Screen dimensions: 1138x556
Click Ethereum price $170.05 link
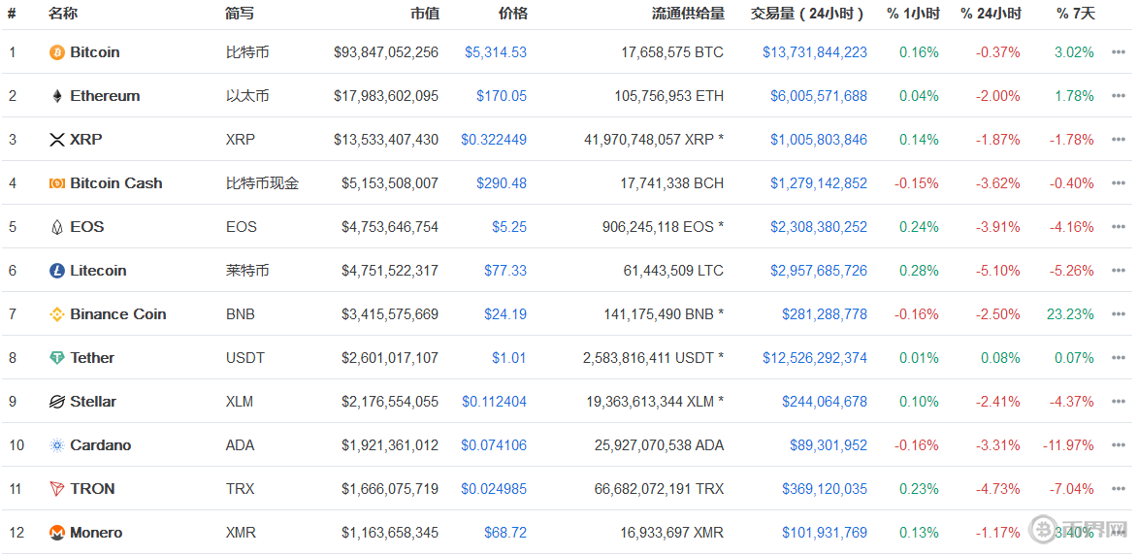501,96
